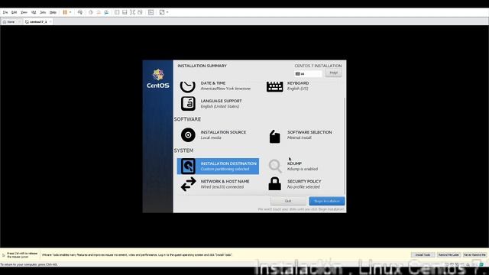The width and height of the screenshot is (489, 275).
Task: Open Language Support icon
Action: 188,104
